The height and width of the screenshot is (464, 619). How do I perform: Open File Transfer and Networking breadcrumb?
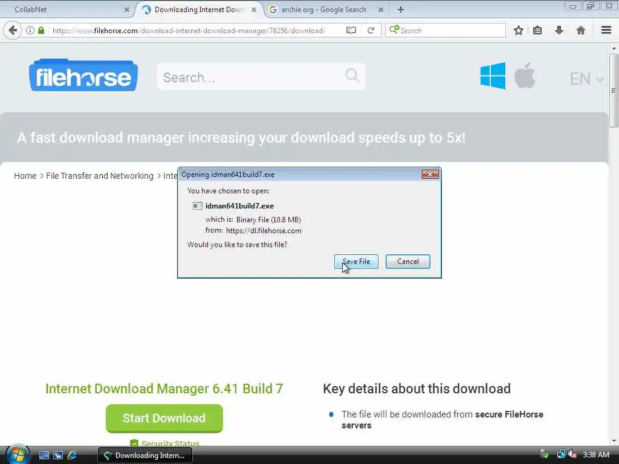[x=100, y=176]
